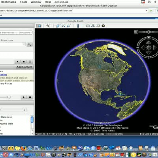The height and width of the screenshot is (158, 158).
Task: Click the Bluetooth icon in menu bar
Action: click(155, 2)
